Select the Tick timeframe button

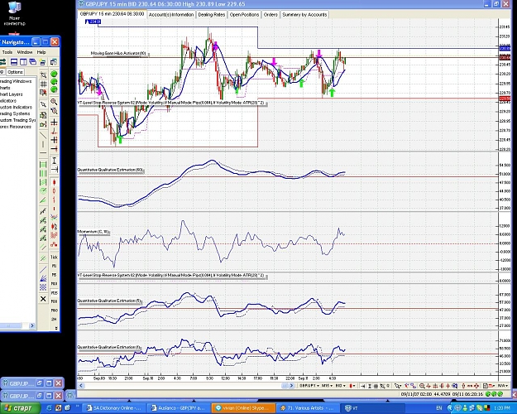coord(54,258)
